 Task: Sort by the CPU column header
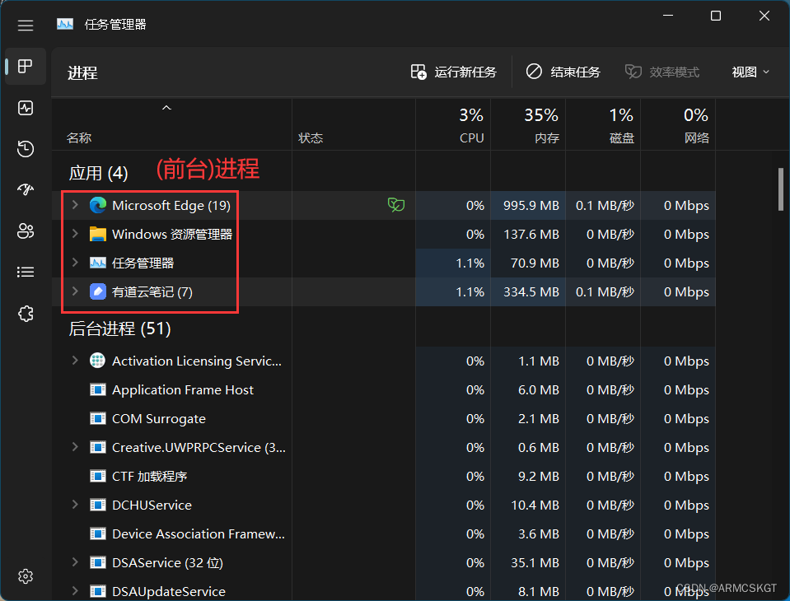(x=453, y=125)
